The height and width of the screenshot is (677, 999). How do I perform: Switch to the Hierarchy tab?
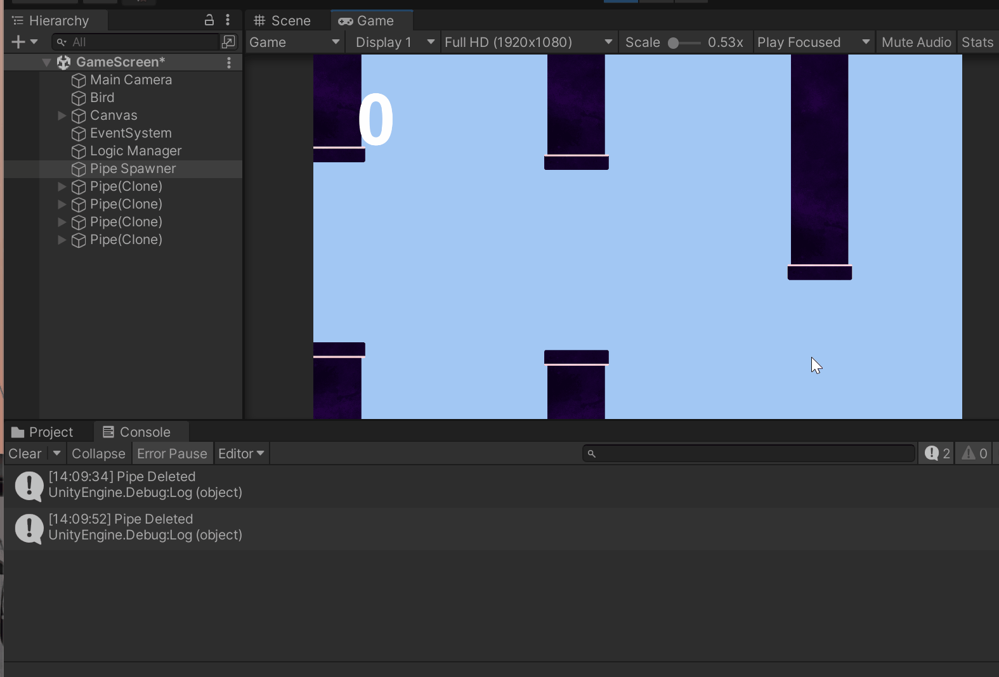[x=56, y=20]
